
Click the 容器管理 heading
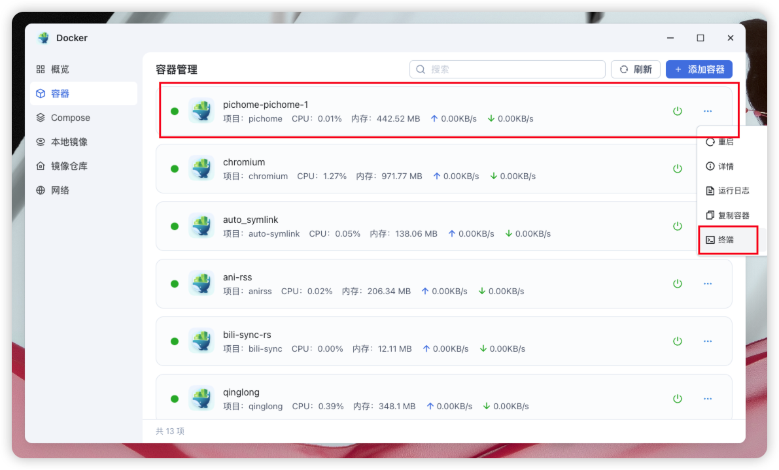[x=177, y=69]
